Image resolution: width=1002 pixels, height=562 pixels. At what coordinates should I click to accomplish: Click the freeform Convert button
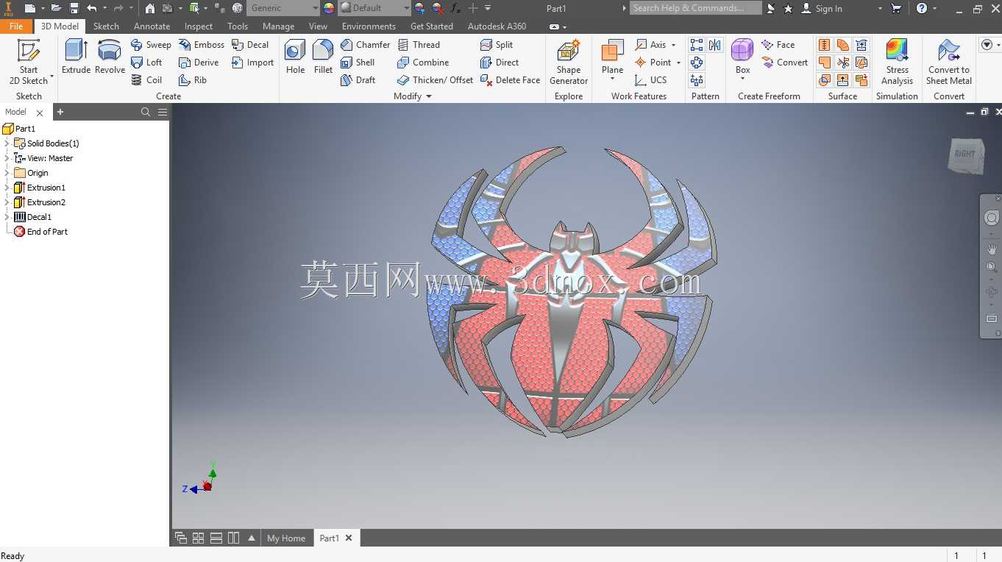pos(784,63)
